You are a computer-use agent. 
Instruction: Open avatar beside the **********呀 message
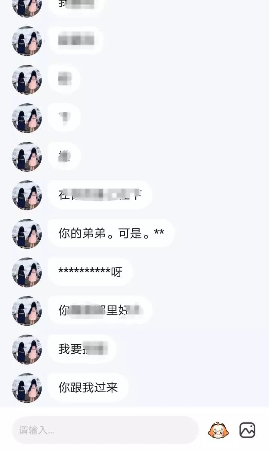[x=27, y=272]
